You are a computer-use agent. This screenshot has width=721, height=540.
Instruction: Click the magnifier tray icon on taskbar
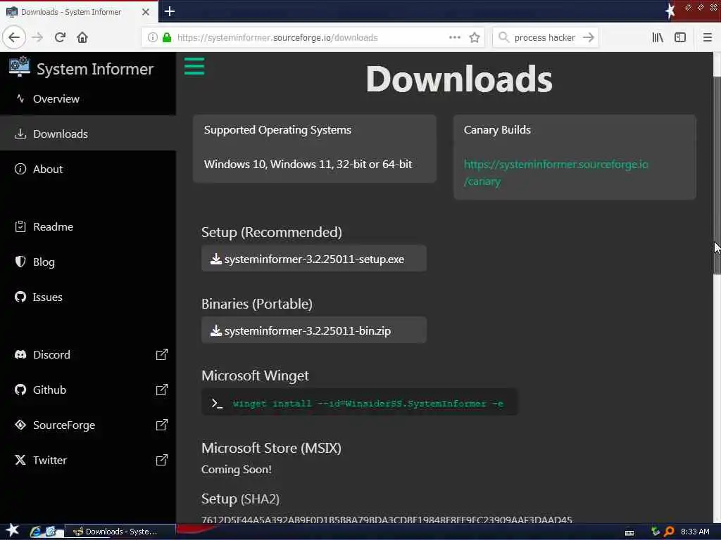pos(669,532)
